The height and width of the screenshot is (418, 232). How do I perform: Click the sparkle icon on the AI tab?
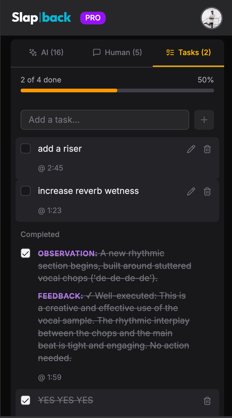pos(33,52)
